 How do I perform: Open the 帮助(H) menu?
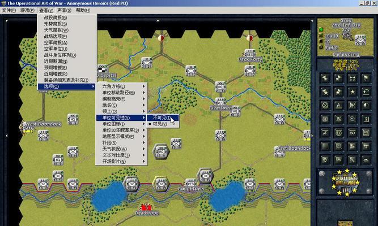83,10
